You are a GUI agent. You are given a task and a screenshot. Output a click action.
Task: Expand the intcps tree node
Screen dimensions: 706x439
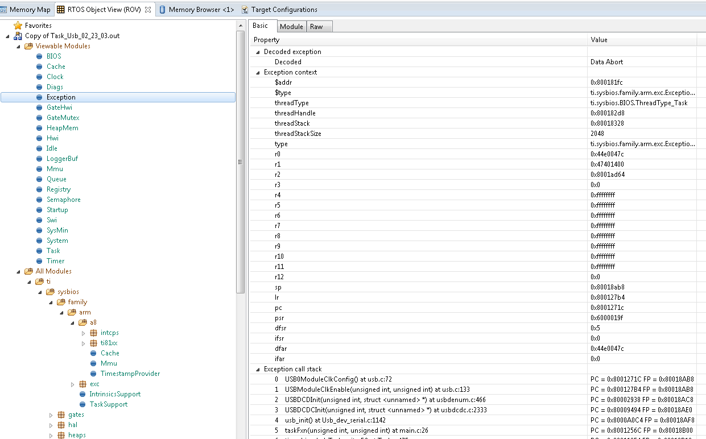(83, 333)
